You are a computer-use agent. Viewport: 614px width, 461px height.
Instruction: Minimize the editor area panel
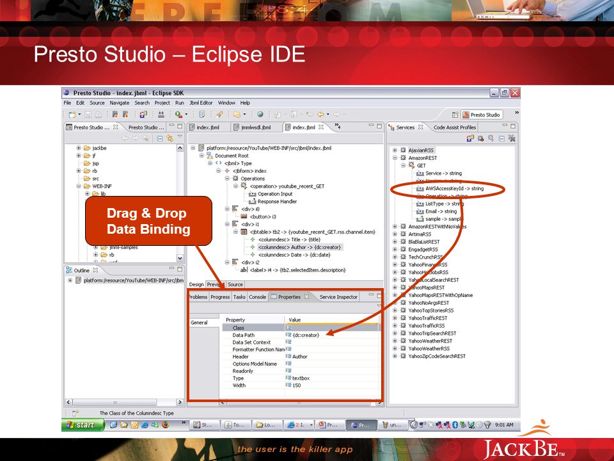(371, 126)
